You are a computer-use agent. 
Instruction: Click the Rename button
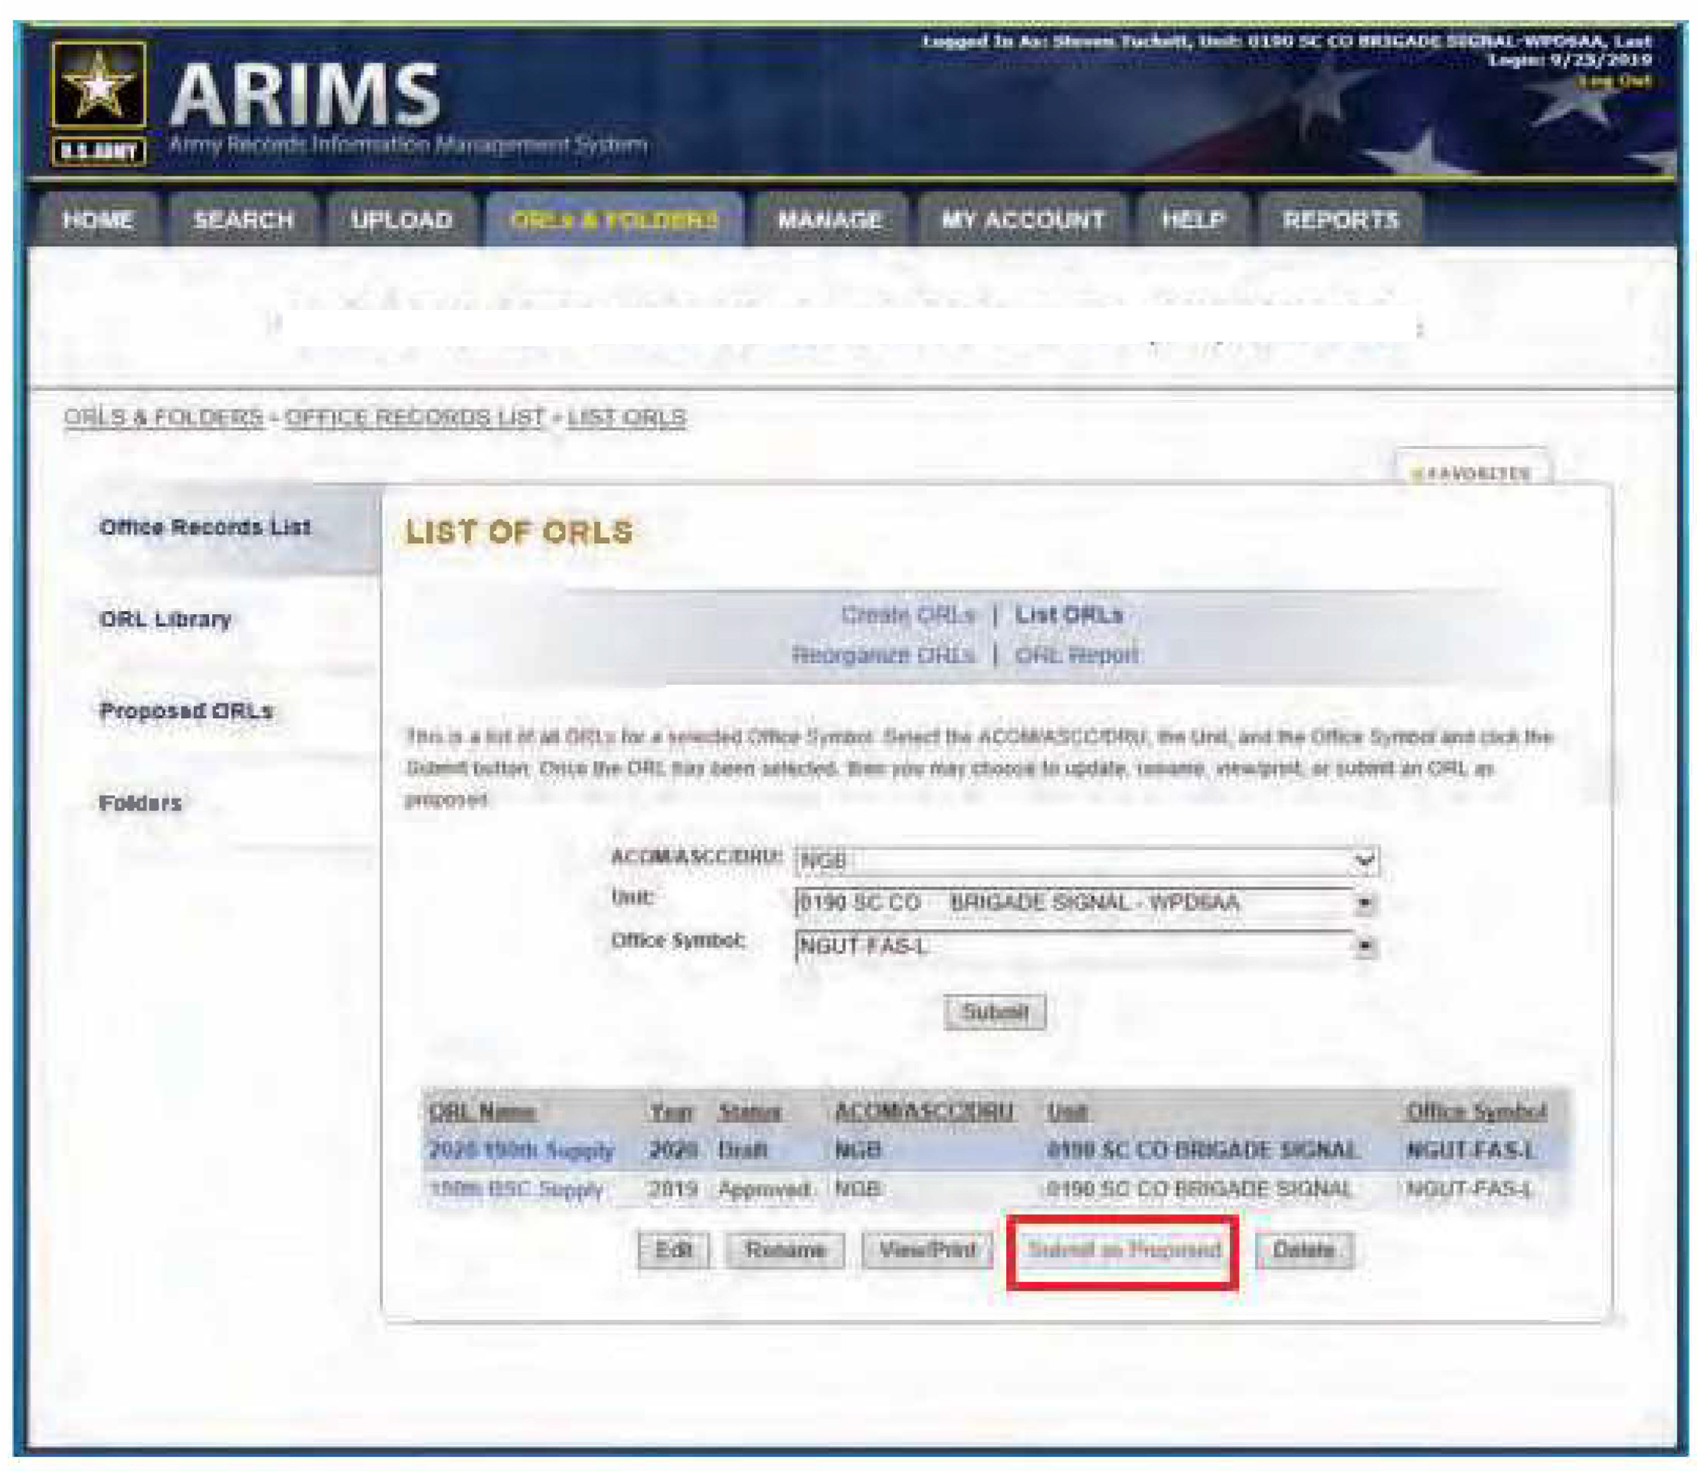pos(784,1250)
